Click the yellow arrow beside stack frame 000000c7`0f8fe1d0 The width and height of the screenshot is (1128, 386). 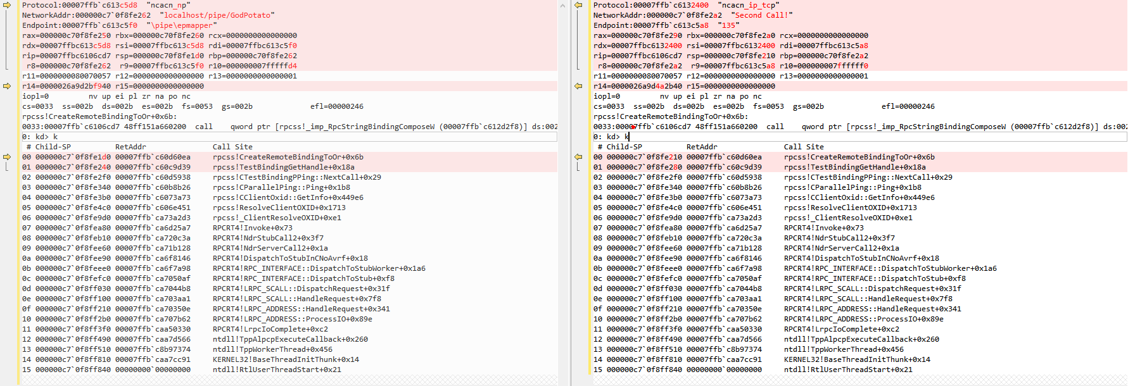pos(8,157)
